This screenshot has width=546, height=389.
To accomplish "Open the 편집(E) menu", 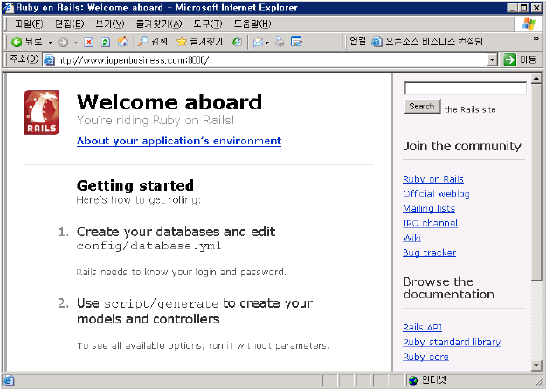I will 70,24.
